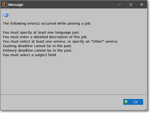
Task: Select the "language pair" error line
Action: pyautogui.click(x=41, y=33)
